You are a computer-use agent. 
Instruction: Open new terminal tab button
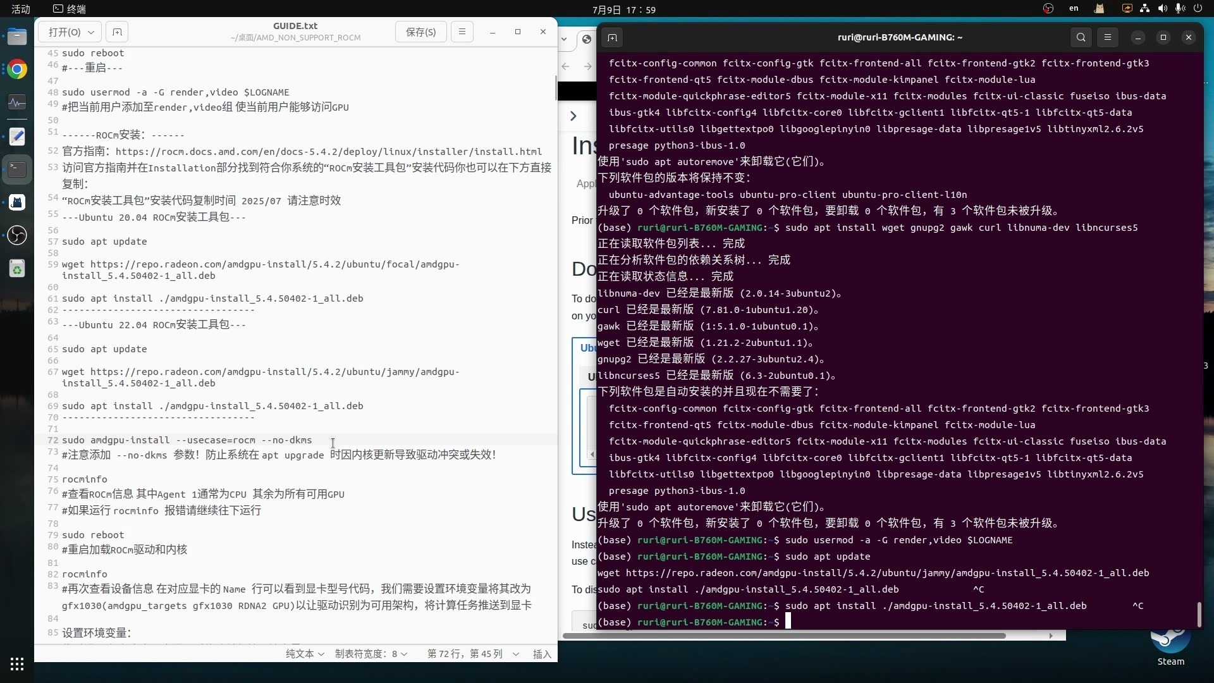[x=612, y=38]
